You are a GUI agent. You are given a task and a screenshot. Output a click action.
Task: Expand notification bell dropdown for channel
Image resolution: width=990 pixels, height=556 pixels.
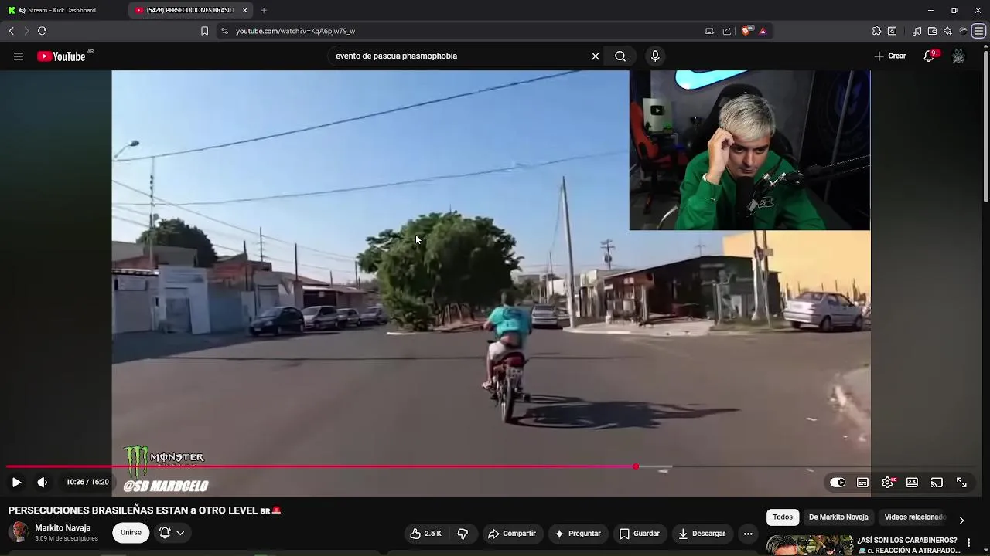[x=172, y=533]
